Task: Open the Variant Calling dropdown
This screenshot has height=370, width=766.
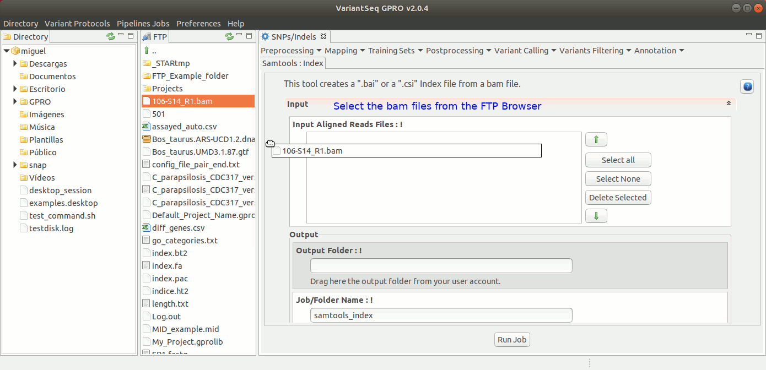Action: [525, 51]
